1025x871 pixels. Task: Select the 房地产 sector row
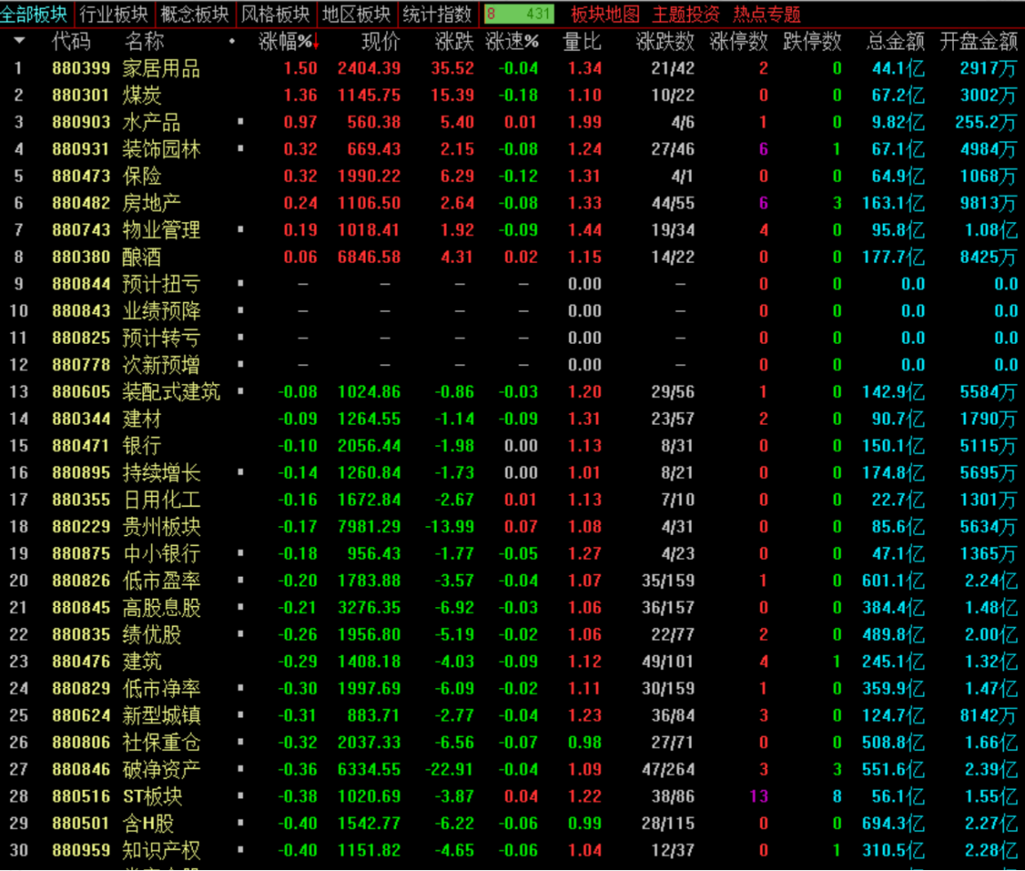[512, 203]
